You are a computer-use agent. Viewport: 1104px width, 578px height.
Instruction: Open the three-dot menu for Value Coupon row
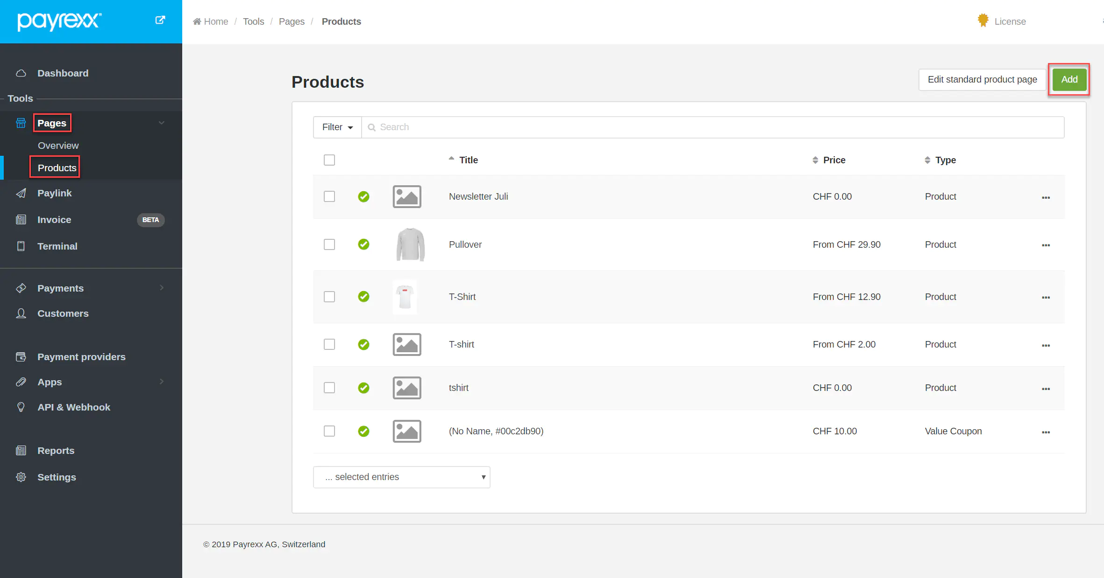(1046, 432)
